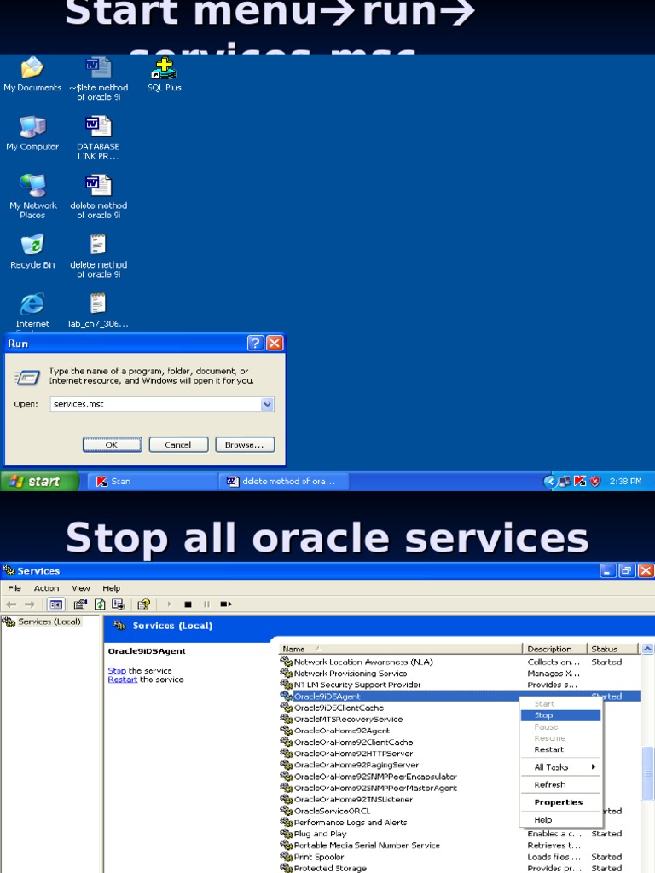Click the Restart Service toolbar button
Image resolution: width=655 pixels, height=873 pixels.
pyautogui.click(x=225, y=604)
